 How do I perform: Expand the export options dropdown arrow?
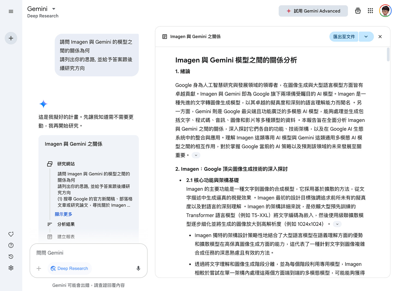[366, 37]
